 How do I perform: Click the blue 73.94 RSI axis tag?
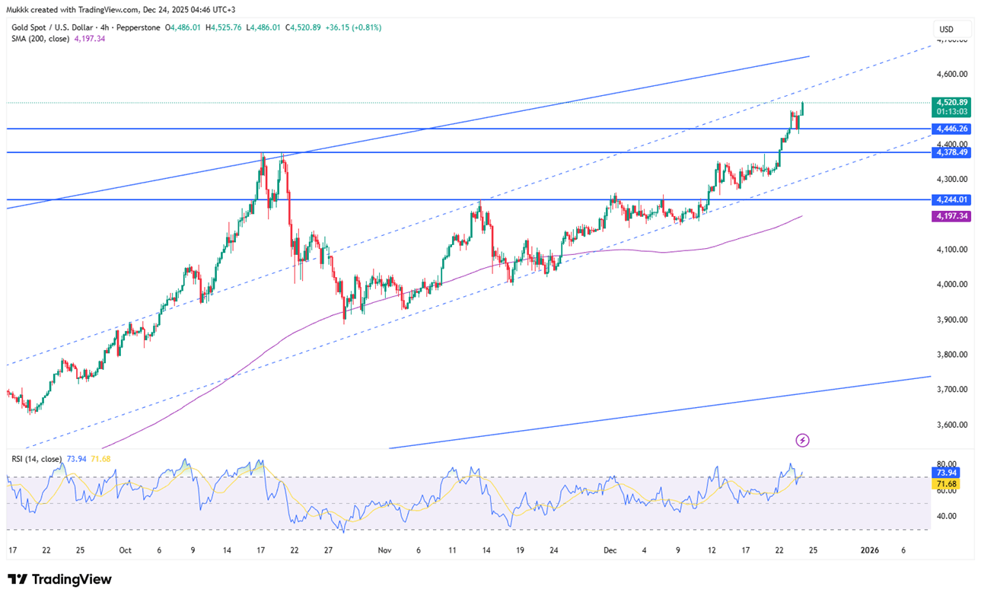946,472
